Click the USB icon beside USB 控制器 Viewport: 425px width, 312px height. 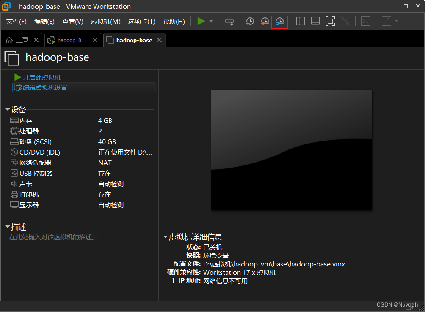pos(14,173)
